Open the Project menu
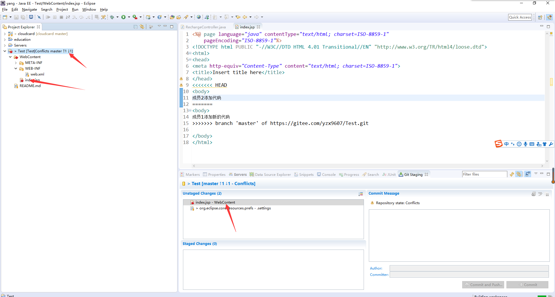555x297 pixels. (62, 10)
